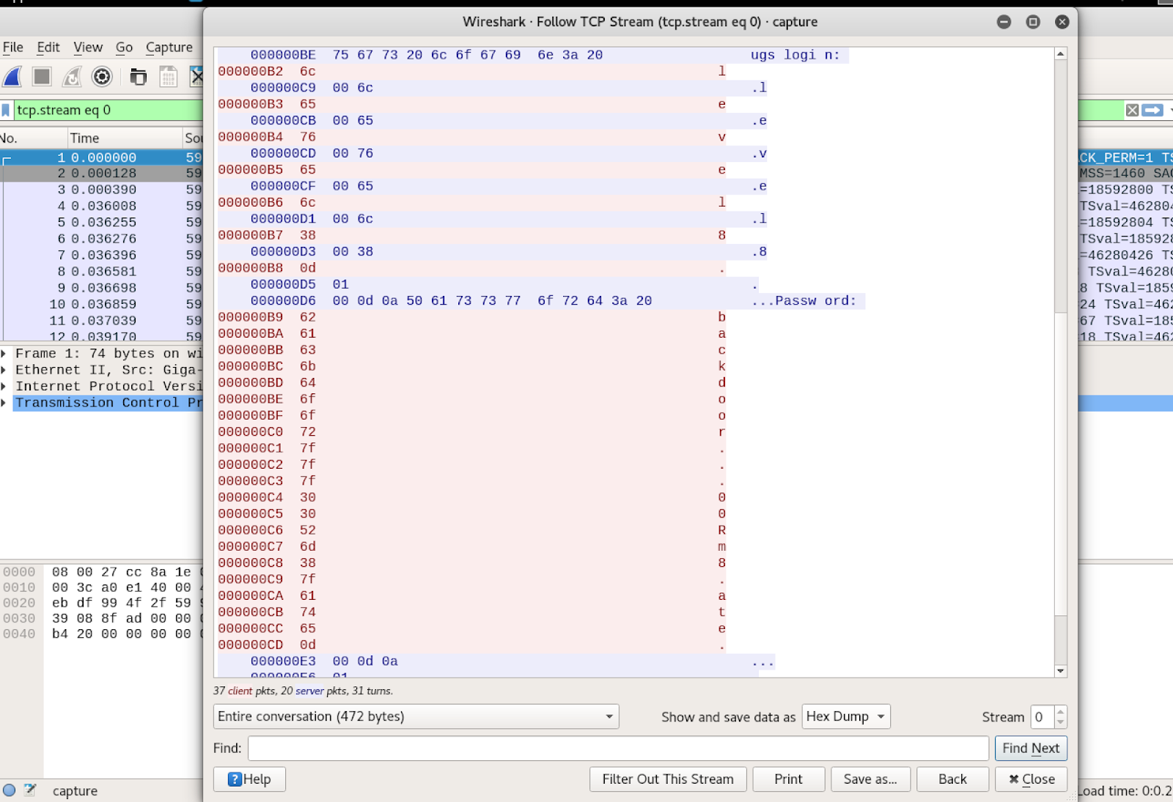Viewport: 1173px width, 802px height.
Task: Stop the capture using the square icon
Action: point(42,76)
